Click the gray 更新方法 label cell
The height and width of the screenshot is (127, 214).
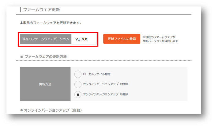pyautogui.click(x=45, y=84)
